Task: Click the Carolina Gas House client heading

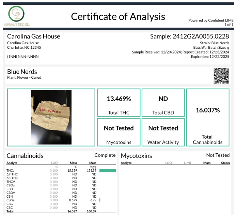Action: pyautogui.click(x=33, y=36)
